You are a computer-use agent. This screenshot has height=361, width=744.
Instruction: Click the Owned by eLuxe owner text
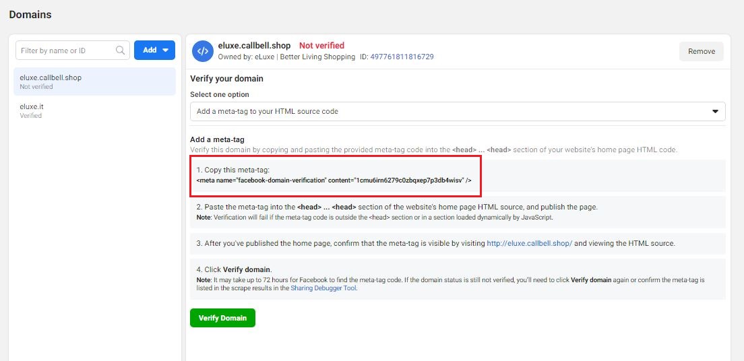tap(286, 57)
